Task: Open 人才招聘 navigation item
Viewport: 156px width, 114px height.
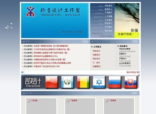Action: 109,16
